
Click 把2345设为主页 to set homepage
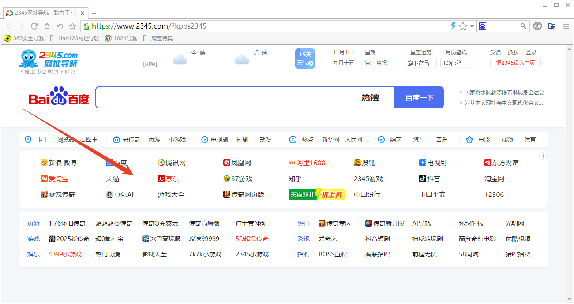click(515, 63)
